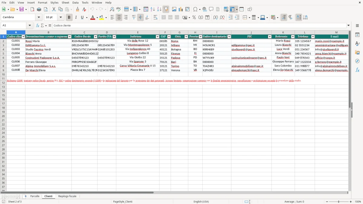Open Name Box dropdown arrow

(x=30, y=25)
